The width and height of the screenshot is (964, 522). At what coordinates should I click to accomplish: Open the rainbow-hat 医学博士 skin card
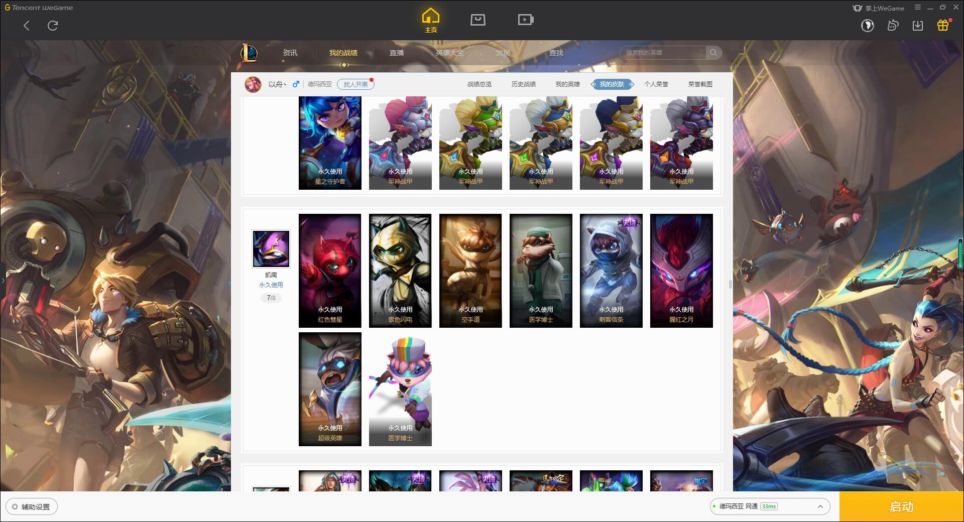click(400, 389)
